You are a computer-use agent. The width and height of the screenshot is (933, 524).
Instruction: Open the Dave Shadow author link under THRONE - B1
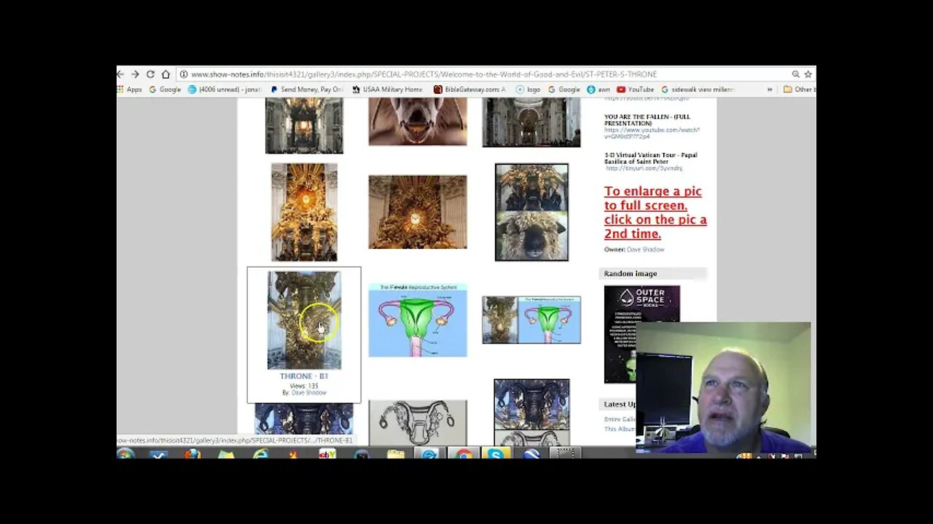click(x=309, y=393)
